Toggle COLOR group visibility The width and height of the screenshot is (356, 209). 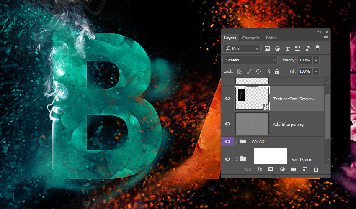(x=227, y=141)
